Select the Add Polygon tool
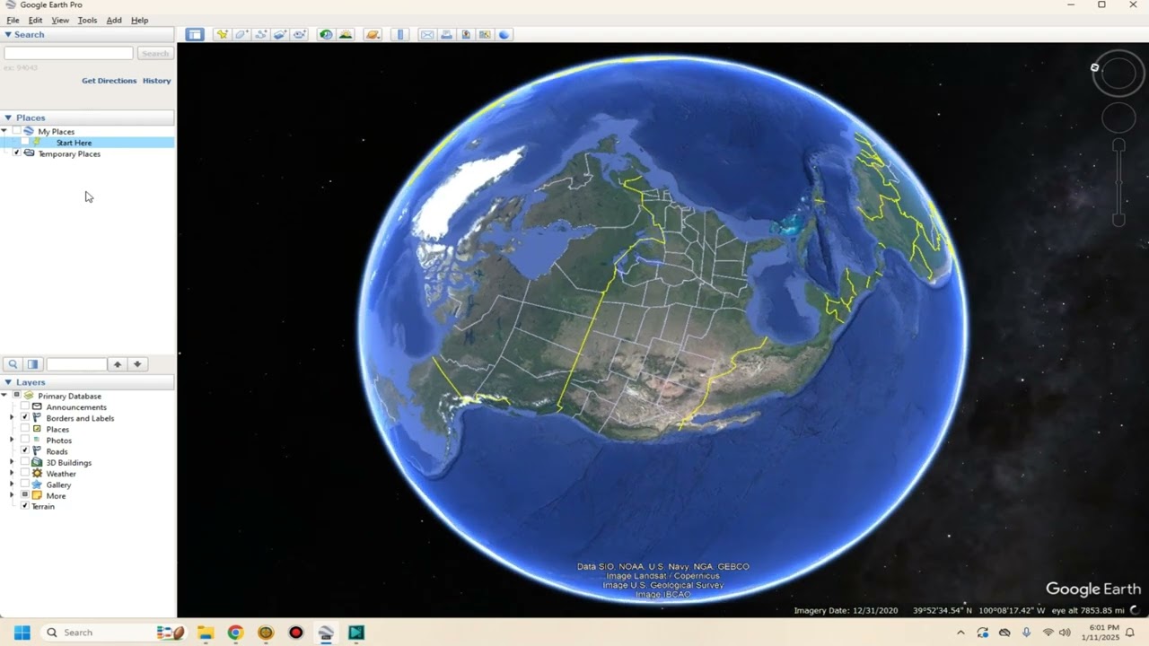The width and height of the screenshot is (1149, 646). pos(241,34)
